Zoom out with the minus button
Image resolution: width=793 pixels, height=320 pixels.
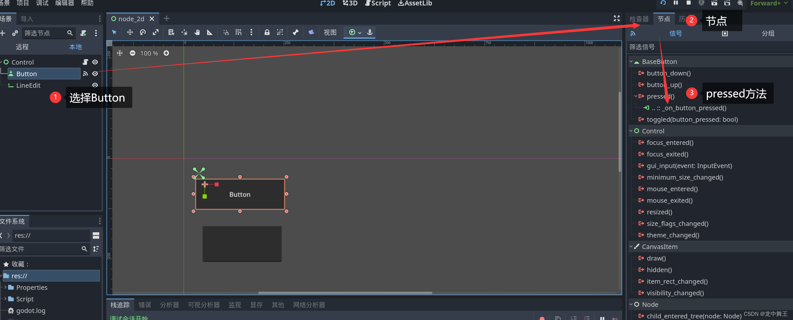pos(133,53)
